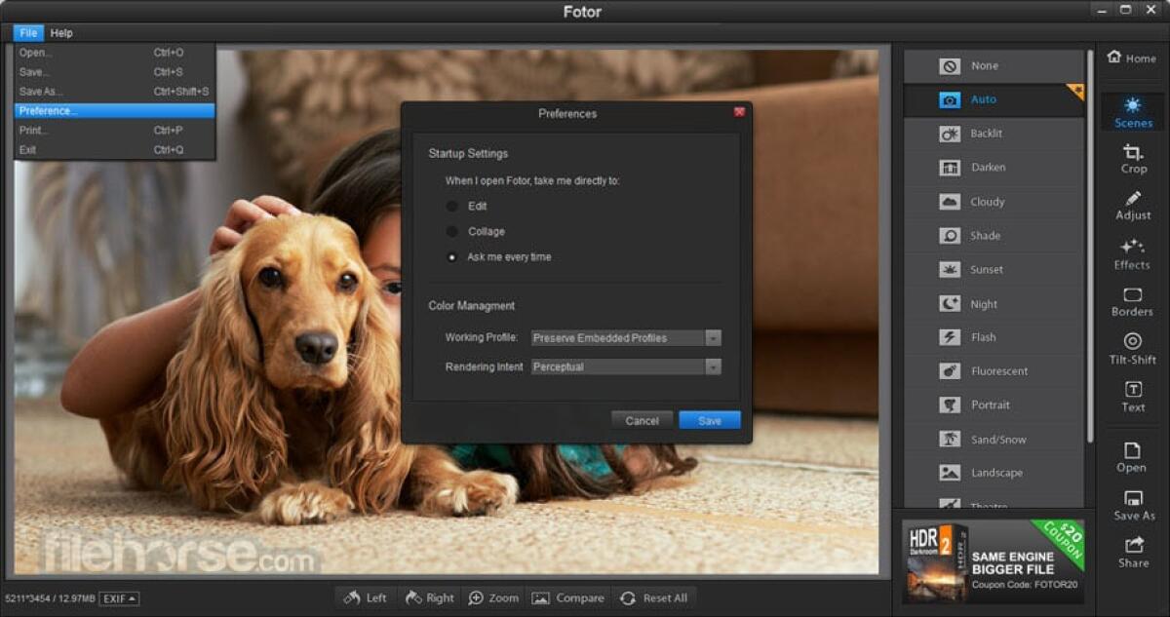Screen dimensions: 1170x617
Task: Choose the Collage startup option
Action: [x=451, y=231]
